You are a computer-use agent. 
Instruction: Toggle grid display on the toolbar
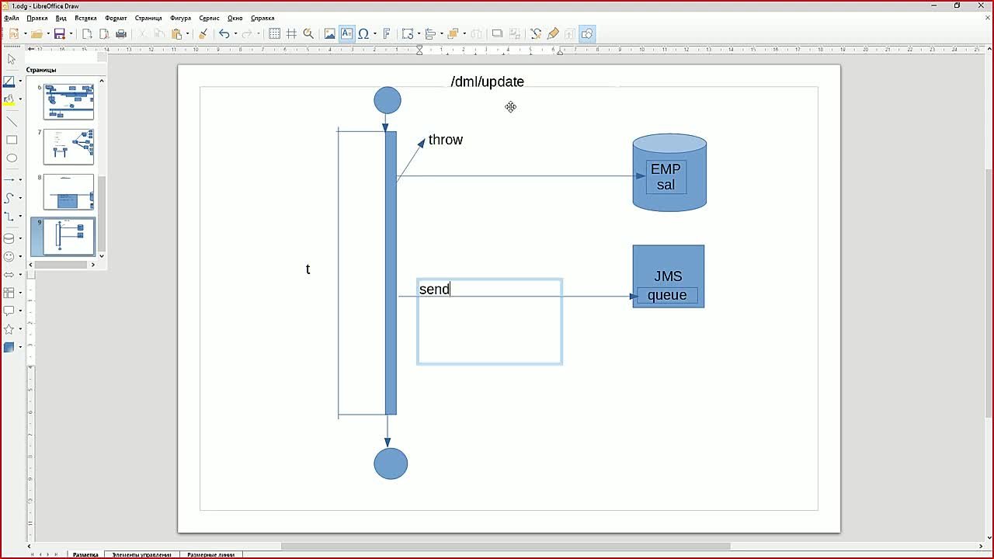(x=274, y=33)
